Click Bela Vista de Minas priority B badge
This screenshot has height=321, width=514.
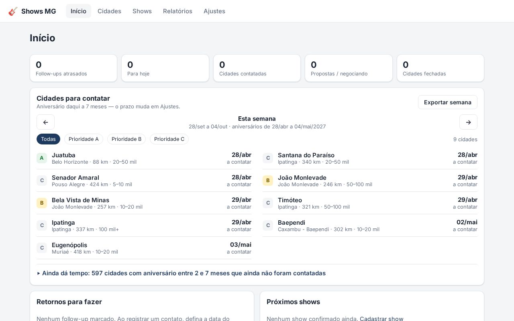point(42,203)
